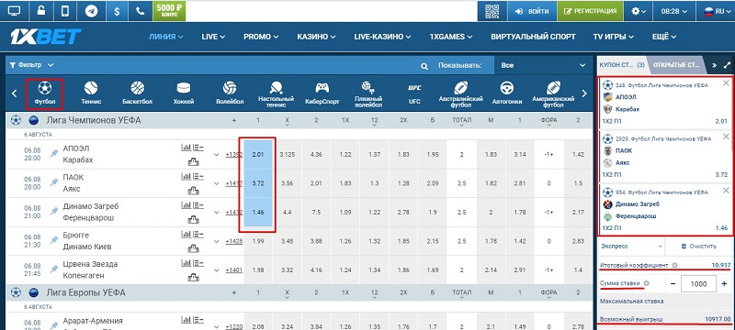This screenshot has height=330, width=735.
Task: Click the Очистить button in coupon
Action: click(698, 247)
